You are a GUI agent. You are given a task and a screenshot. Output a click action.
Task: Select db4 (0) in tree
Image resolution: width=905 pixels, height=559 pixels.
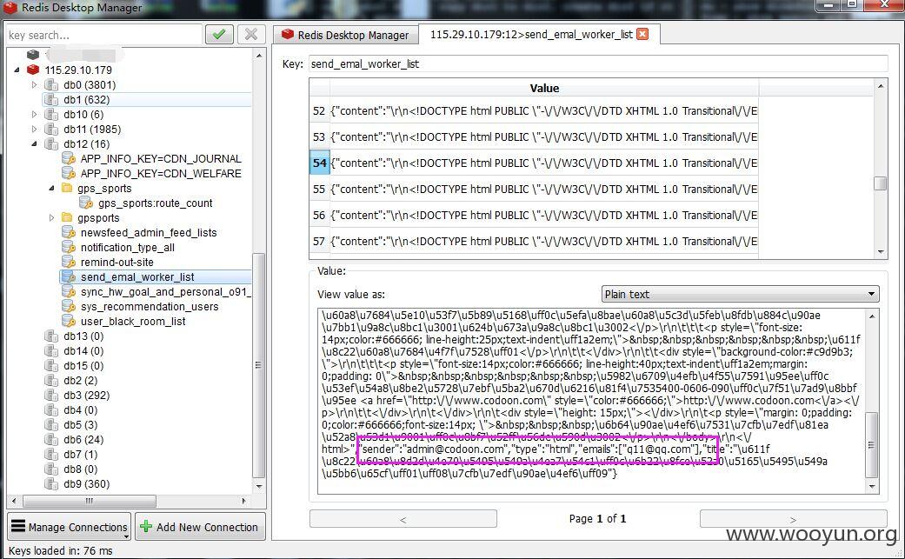[x=80, y=410]
